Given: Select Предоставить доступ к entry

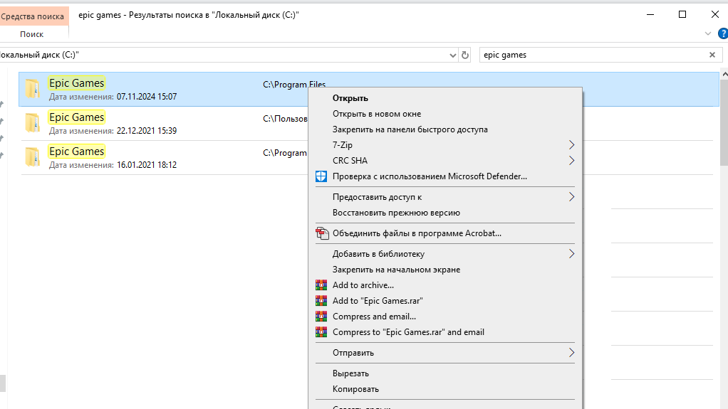Looking at the screenshot, I should [377, 197].
